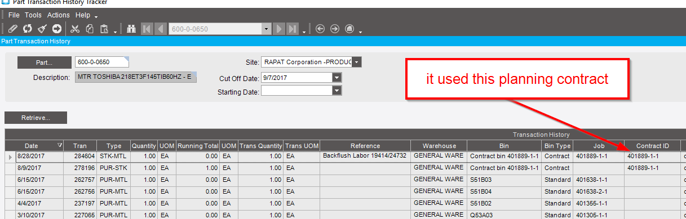Image resolution: width=686 pixels, height=219 pixels.
Task: Click the Part Transaction History panel title
Action: pyautogui.click(x=36, y=41)
